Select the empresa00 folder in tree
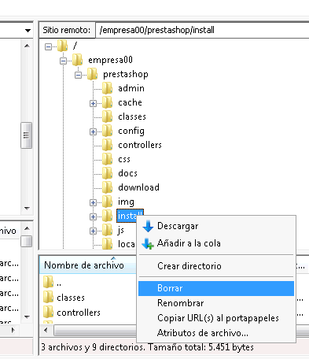The width and height of the screenshot is (309, 359). point(110,60)
